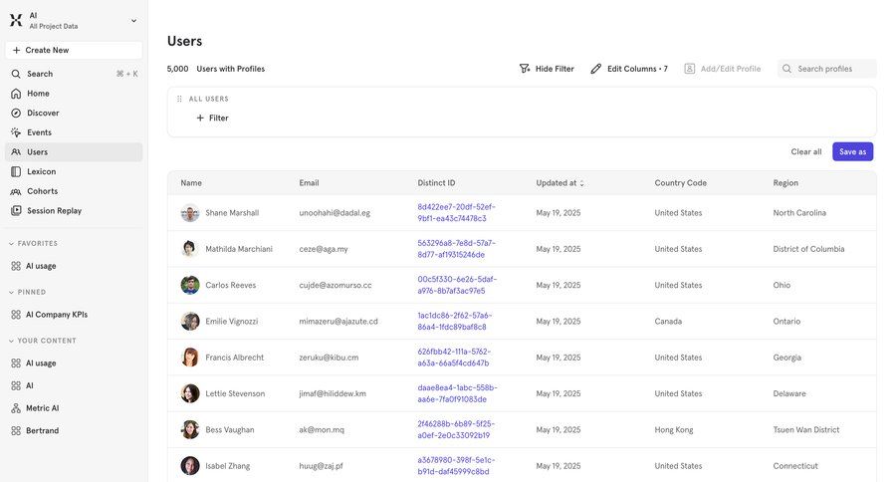Click the AI Company KPIs board icon
Viewport: 896px width, 482px height.
point(16,315)
